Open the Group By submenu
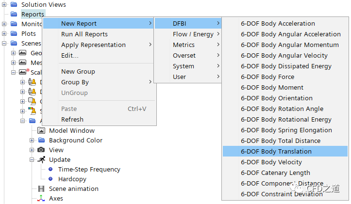Viewport: 351px width, 204px height. click(x=98, y=82)
